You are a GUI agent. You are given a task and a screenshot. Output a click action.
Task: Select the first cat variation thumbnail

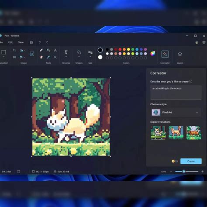tap(158, 133)
